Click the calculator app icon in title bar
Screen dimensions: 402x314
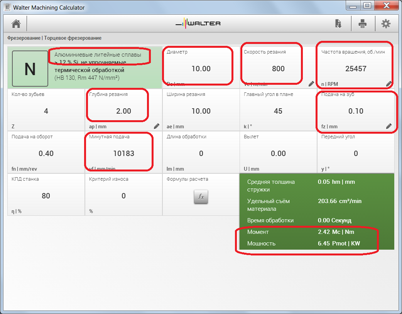click(x=7, y=7)
